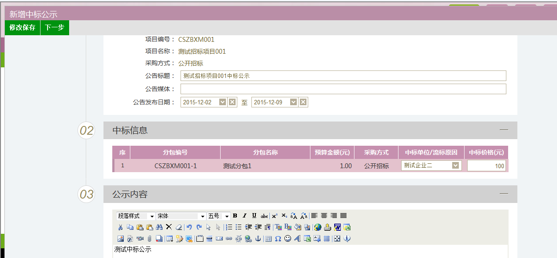The height and width of the screenshot is (258, 557).
Task: Center align the editor text
Action: 324,216
